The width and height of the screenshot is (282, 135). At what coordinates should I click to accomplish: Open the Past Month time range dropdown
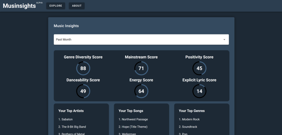click(x=141, y=39)
